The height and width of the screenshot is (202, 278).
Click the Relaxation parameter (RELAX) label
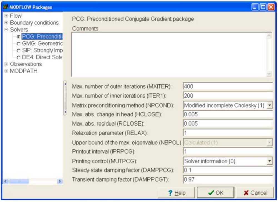(110, 133)
